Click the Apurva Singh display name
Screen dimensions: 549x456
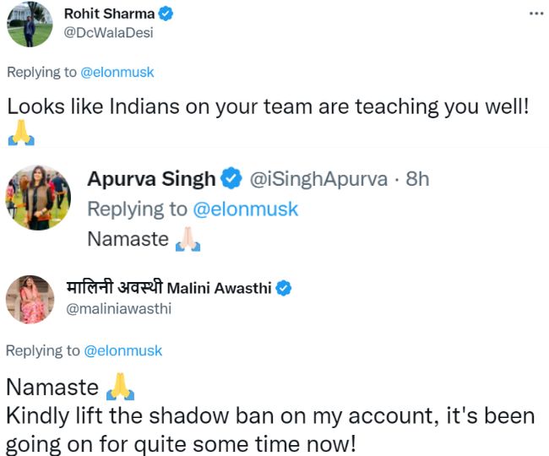coord(151,179)
